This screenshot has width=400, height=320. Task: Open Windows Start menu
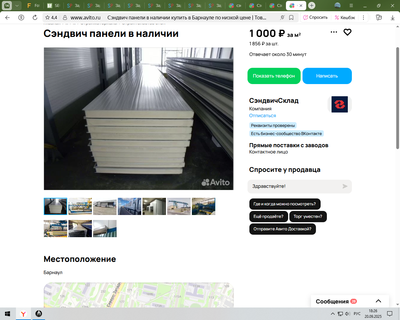[x=7, y=314]
